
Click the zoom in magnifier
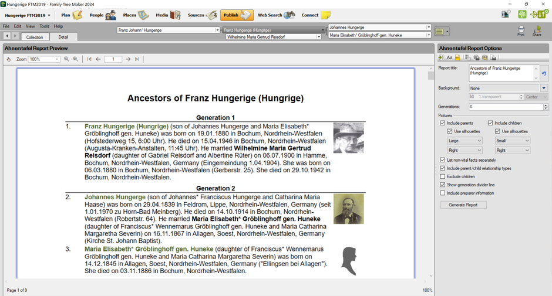pyautogui.click(x=76, y=59)
